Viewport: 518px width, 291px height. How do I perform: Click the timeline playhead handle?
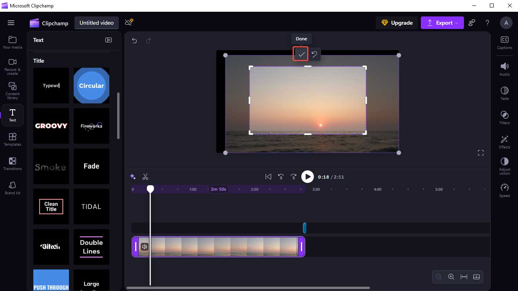[x=150, y=189]
